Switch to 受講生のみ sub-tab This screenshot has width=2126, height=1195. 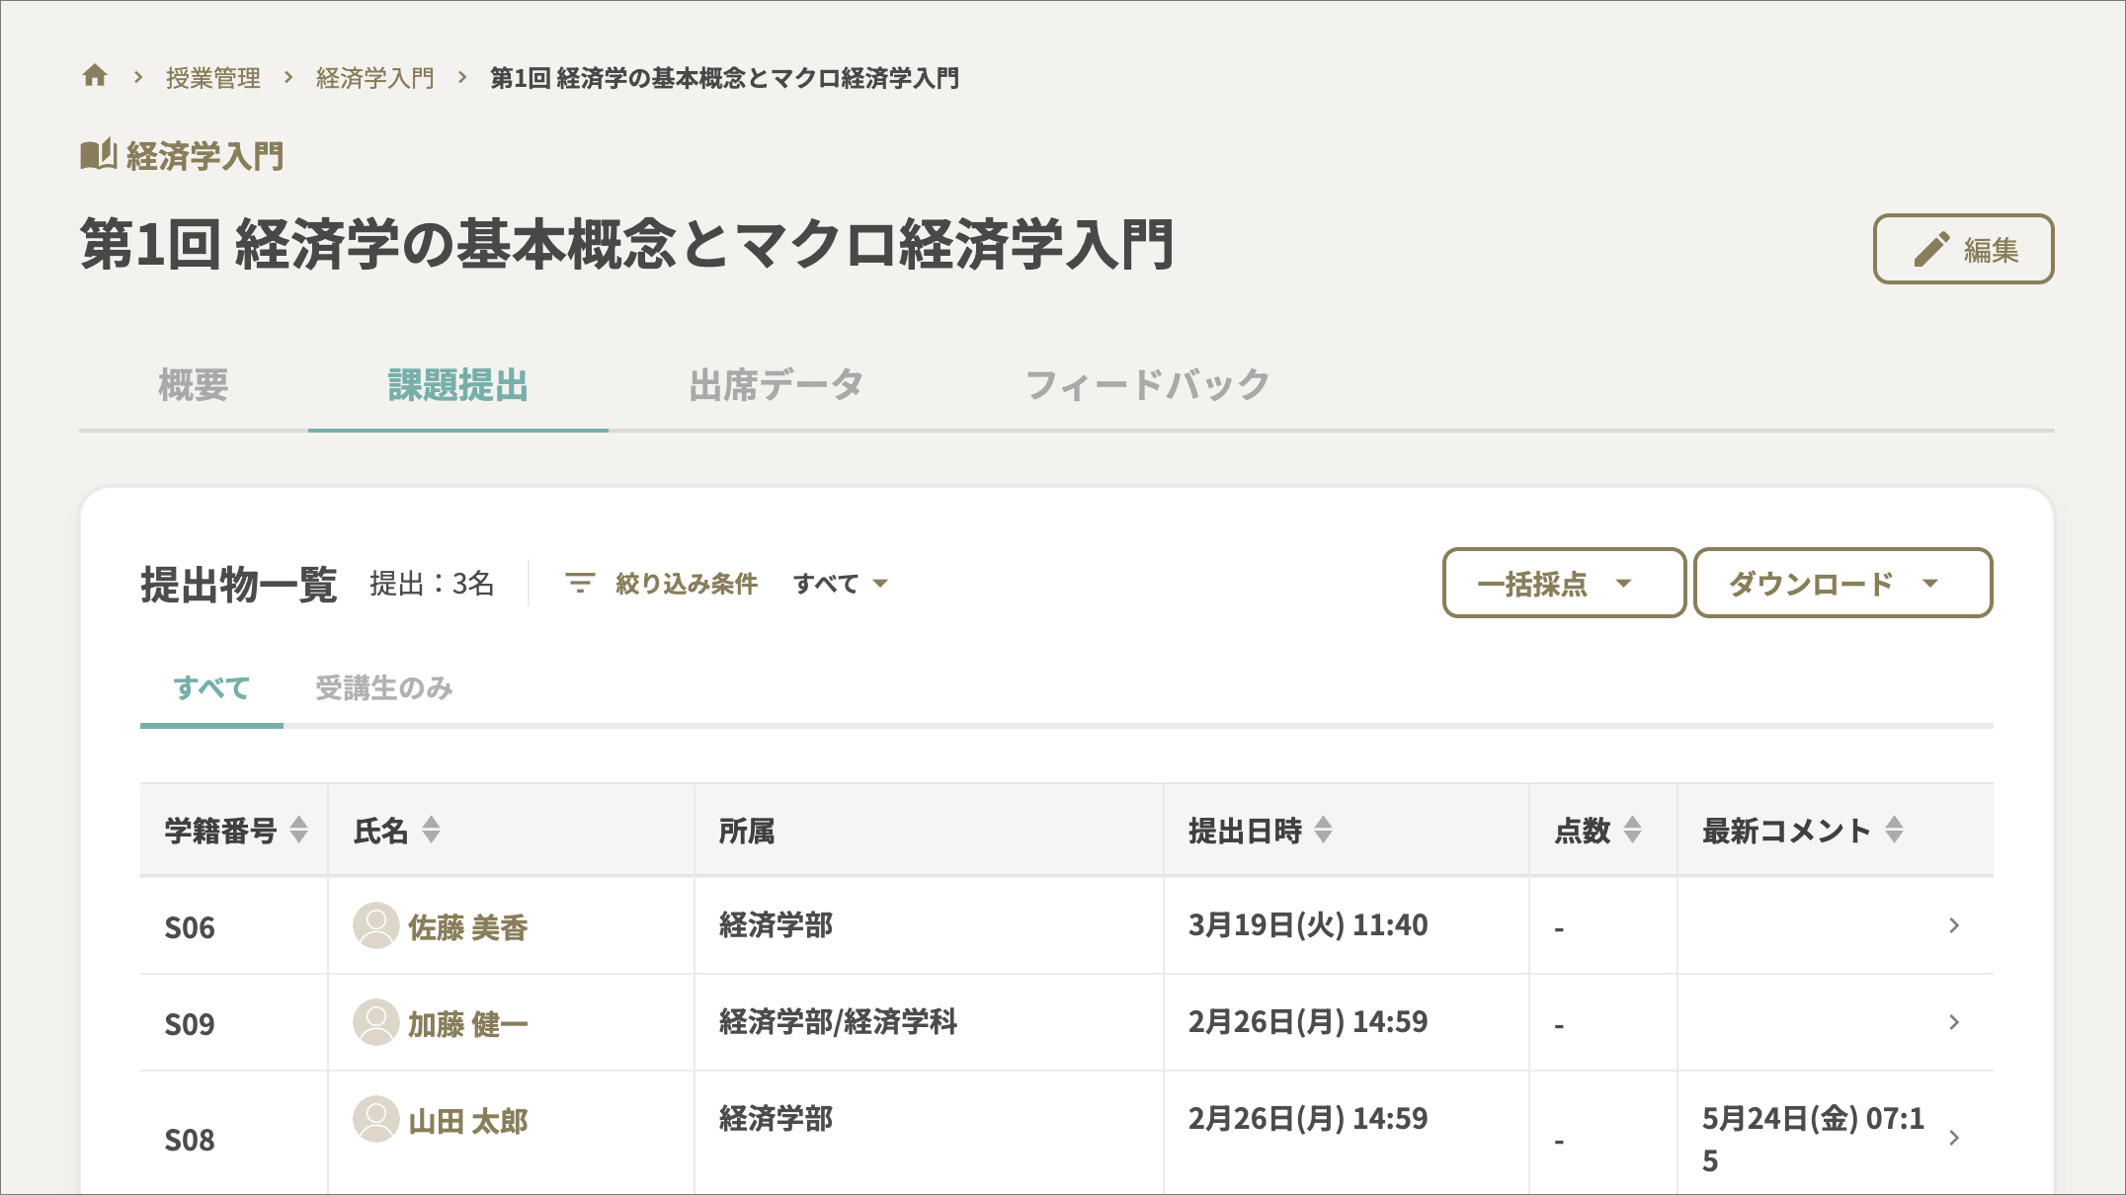point(384,688)
